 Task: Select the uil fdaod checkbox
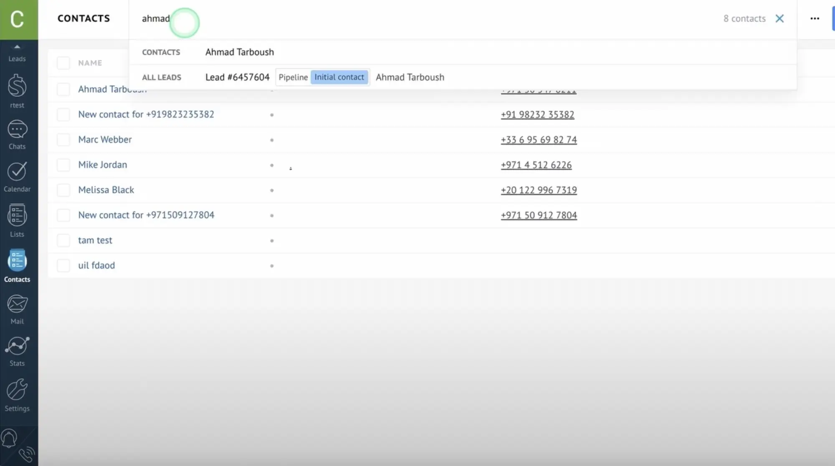point(63,266)
